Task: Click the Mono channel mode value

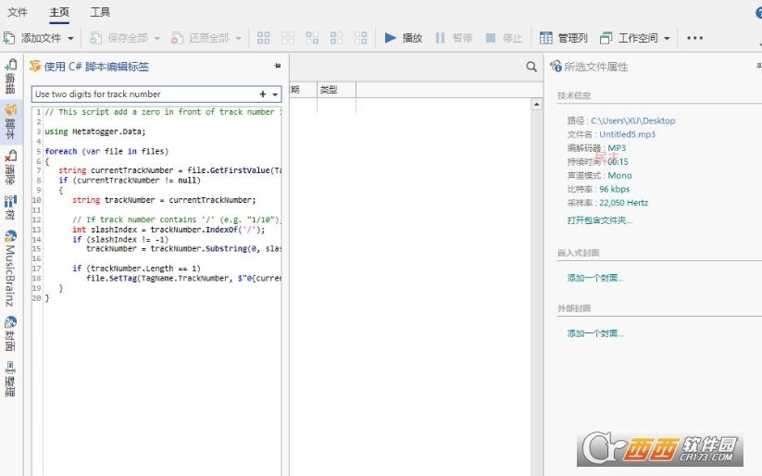Action: [619, 175]
